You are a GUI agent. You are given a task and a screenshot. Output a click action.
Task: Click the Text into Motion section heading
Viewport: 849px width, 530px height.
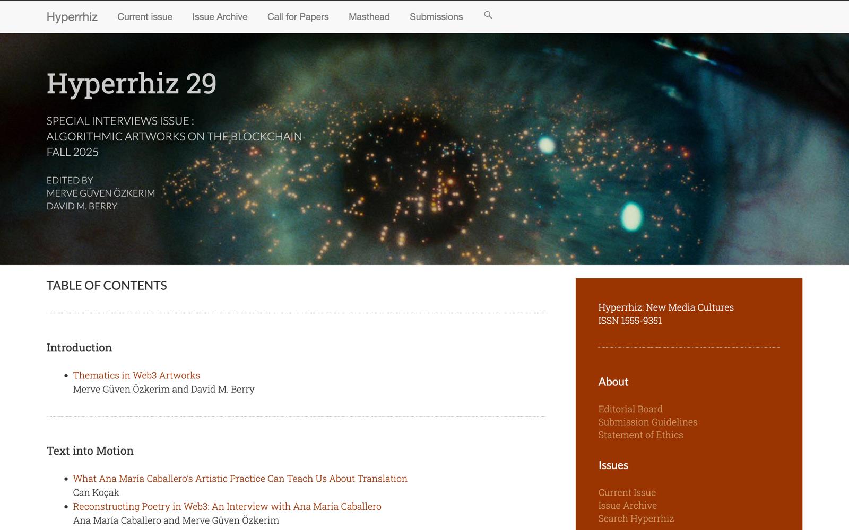click(x=90, y=451)
